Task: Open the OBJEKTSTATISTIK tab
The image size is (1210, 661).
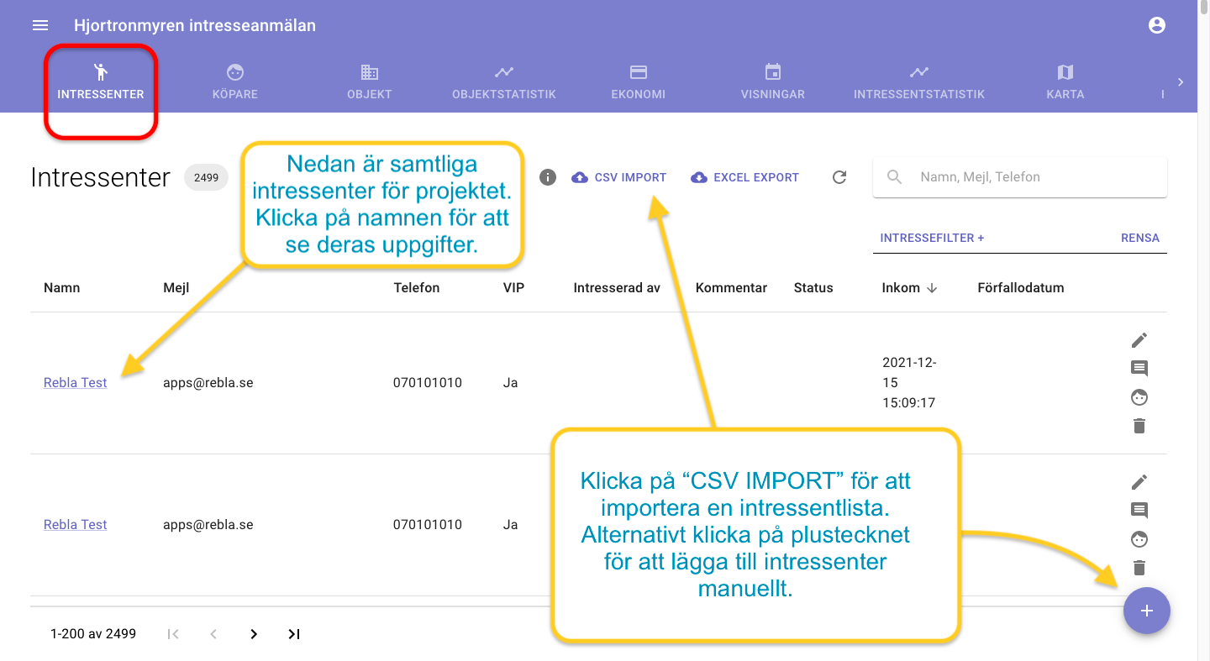Action: pos(504,81)
